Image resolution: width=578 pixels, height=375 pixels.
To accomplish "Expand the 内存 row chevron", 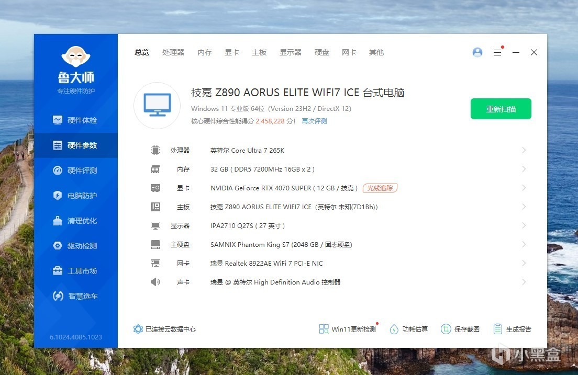I will coord(524,169).
